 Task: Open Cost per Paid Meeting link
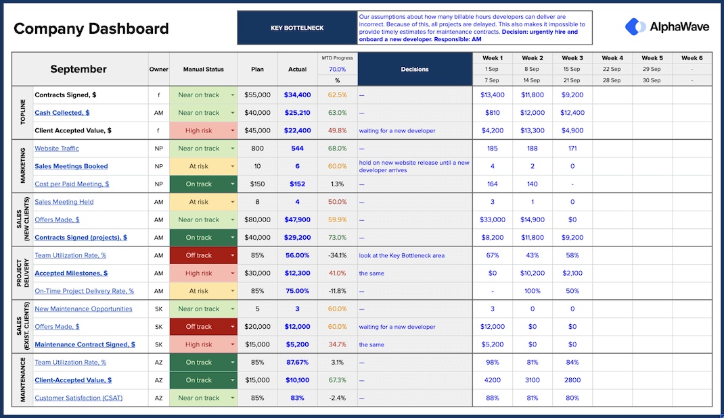click(x=72, y=184)
